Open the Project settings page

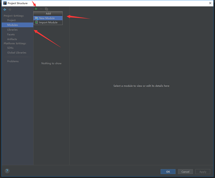click(x=11, y=20)
